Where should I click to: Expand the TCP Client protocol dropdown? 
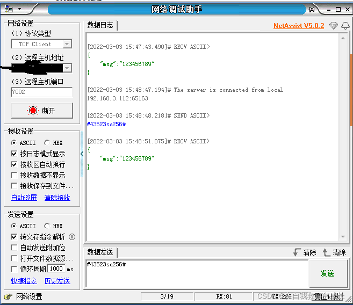click(x=67, y=44)
